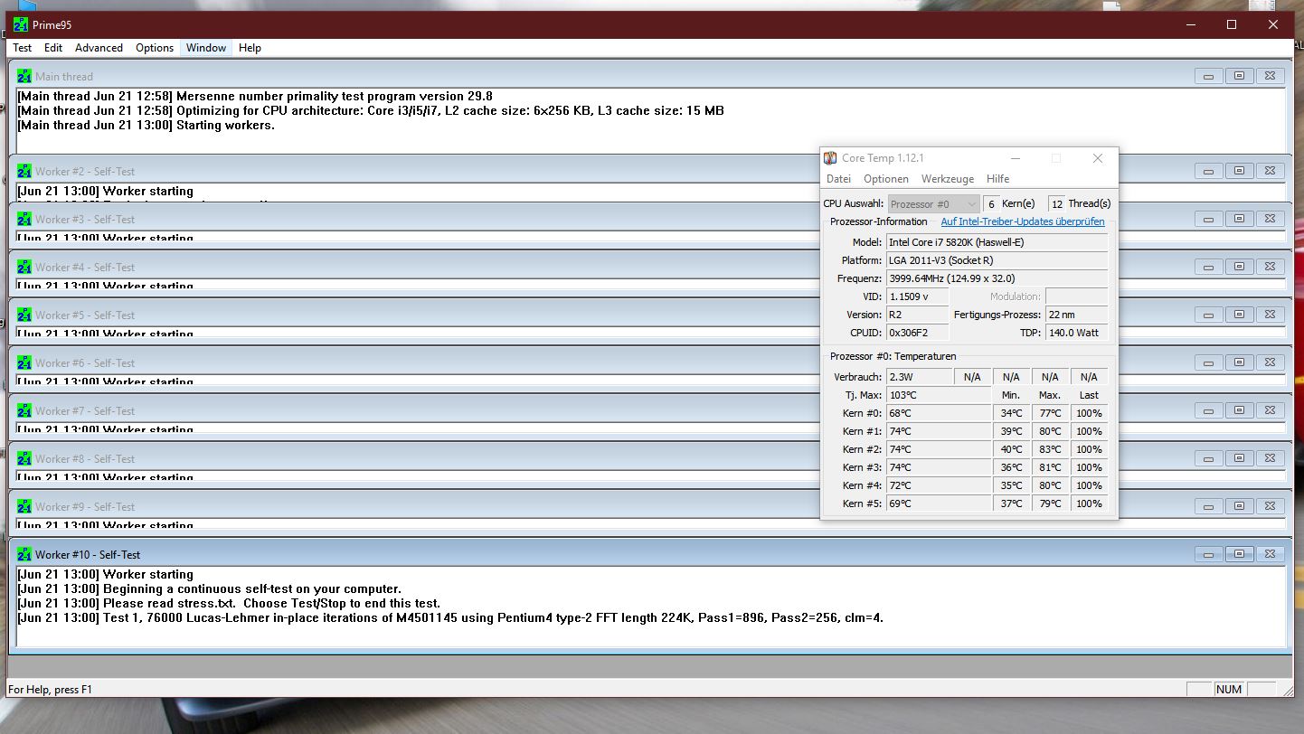Minimize the Worker #8 child window

(x=1208, y=458)
